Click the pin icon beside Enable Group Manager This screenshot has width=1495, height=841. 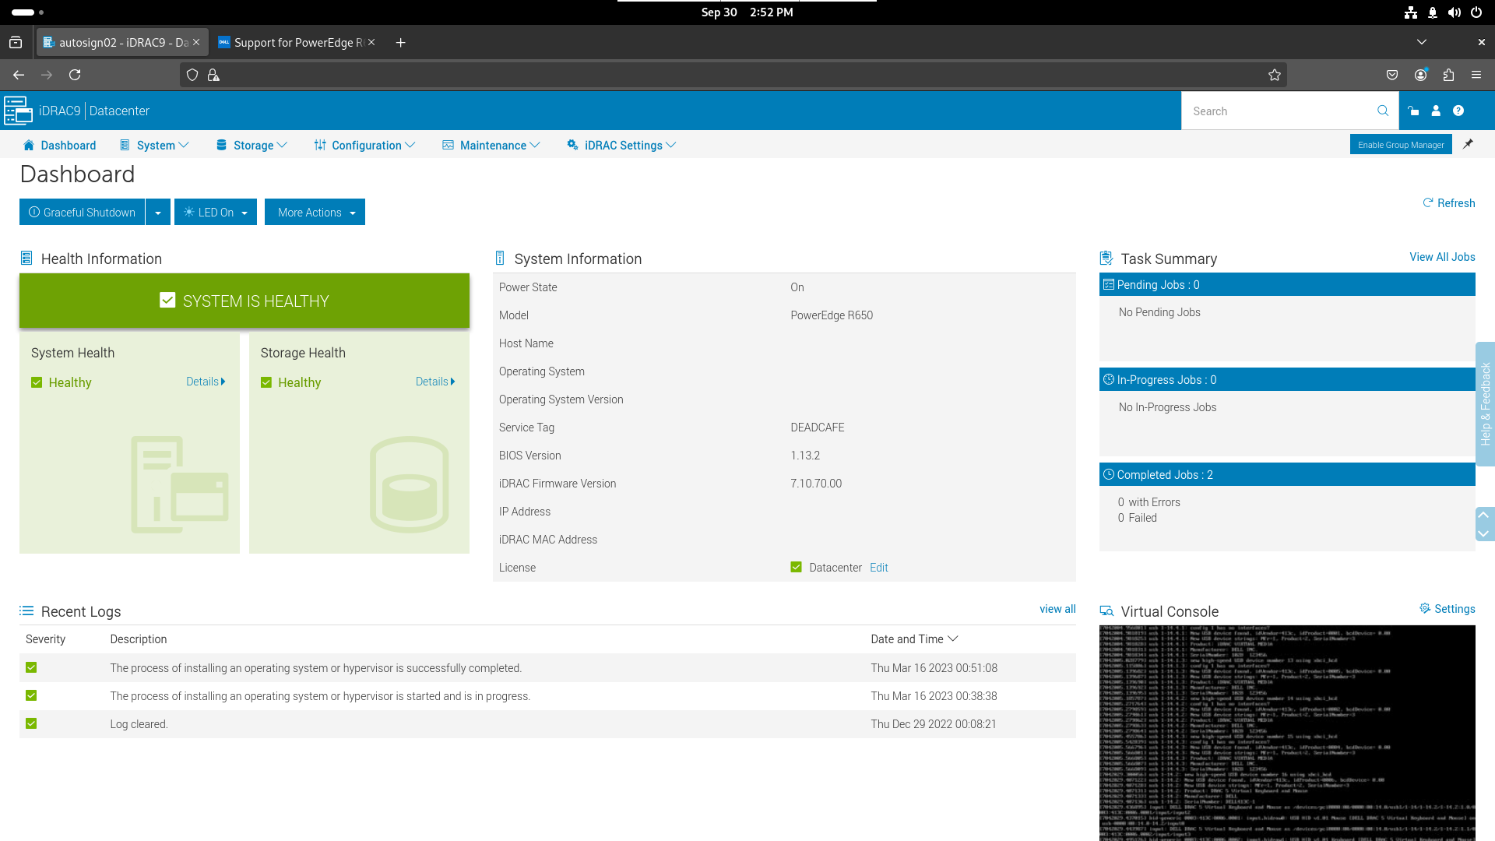pyautogui.click(x=1468, y=144)
